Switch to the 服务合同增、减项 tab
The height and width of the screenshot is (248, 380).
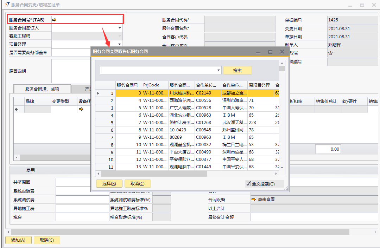click(x=42, y=89)
